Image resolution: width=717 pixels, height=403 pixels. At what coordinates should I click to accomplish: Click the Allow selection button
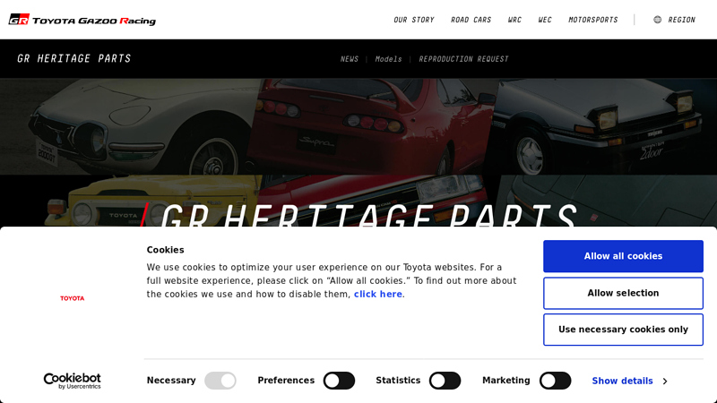coord(623,293)
